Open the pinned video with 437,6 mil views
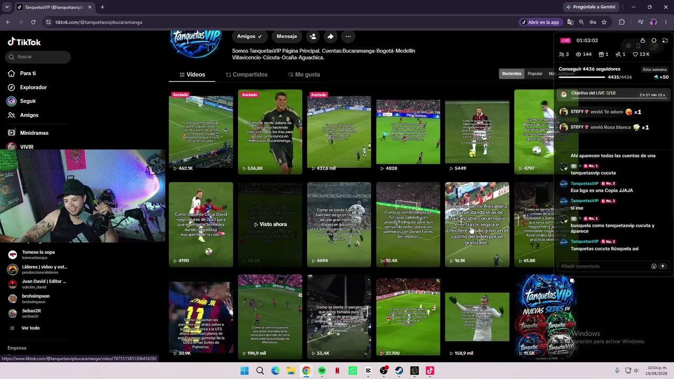This screenshot has height=379, width=674. point(339,132)
